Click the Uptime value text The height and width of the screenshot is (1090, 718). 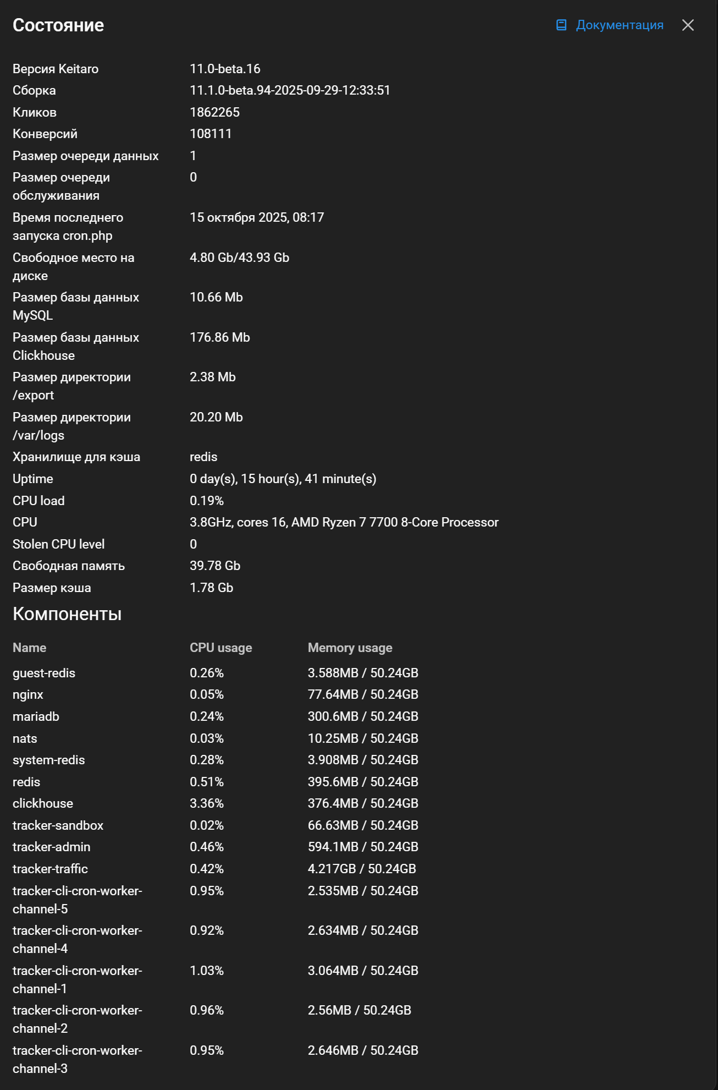(x=283, y=479)
